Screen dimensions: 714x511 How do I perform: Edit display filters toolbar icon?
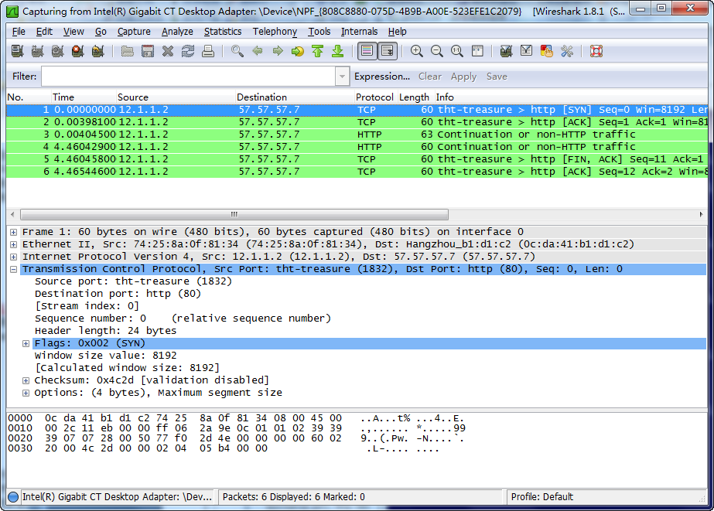click(526, 51)
